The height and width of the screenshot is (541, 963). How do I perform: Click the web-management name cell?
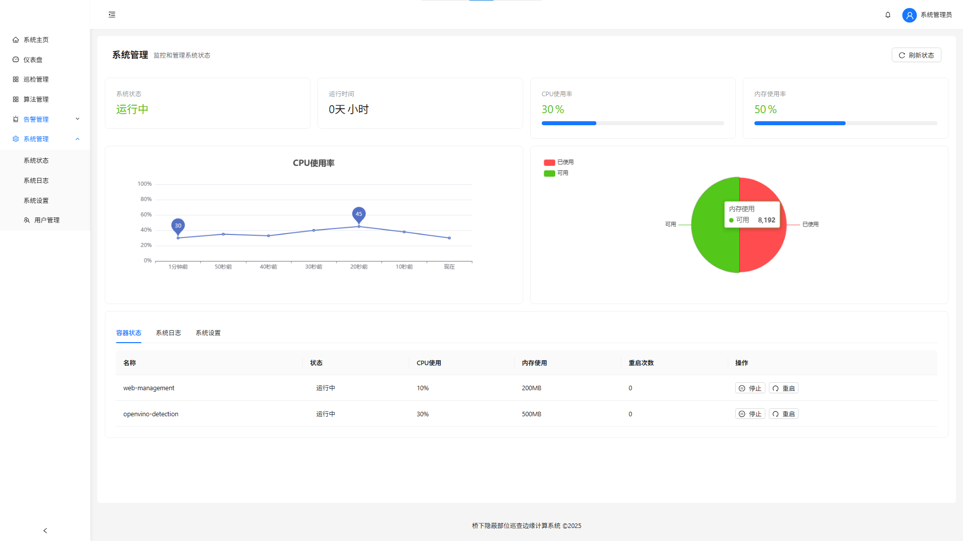coord(149,388)
